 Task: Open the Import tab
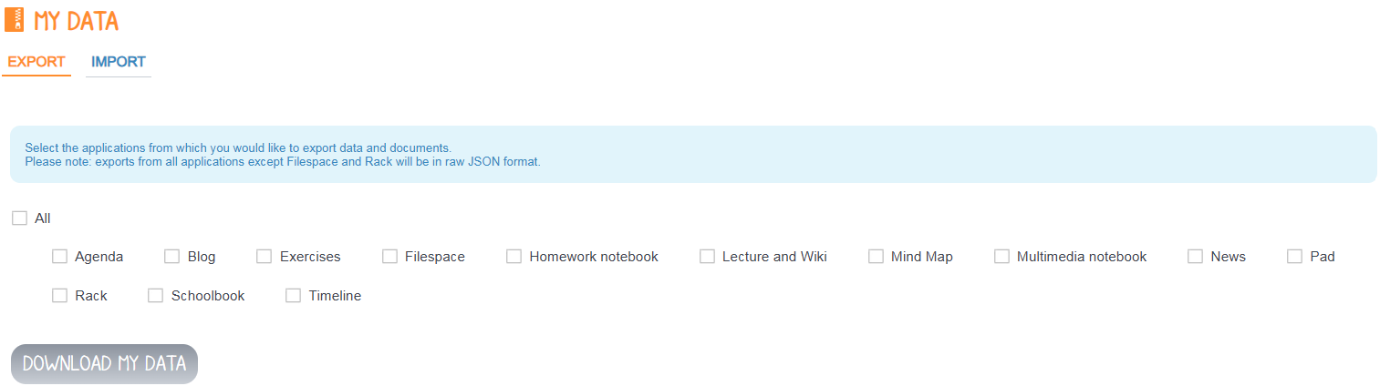pos(119,62)
